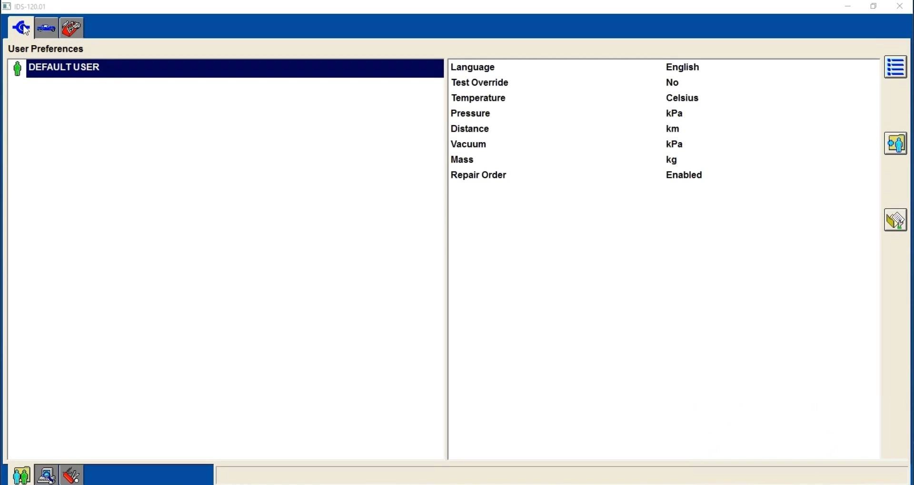Viewport: 914px width, 485px height.
Task: Click the kPa value for Vacuum
Action: point(674,144)
